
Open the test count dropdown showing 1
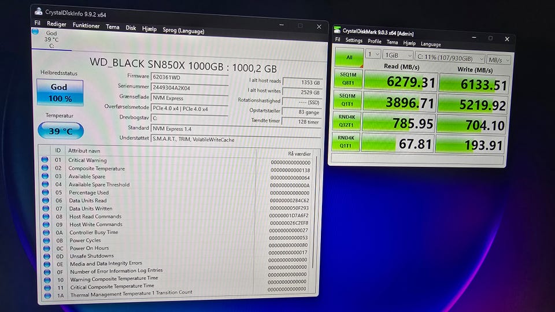(x=373, y=54)
